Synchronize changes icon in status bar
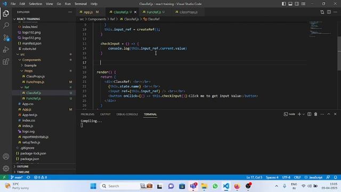The image size is (341, 192). pyautogui.click(x=28, y=178)
